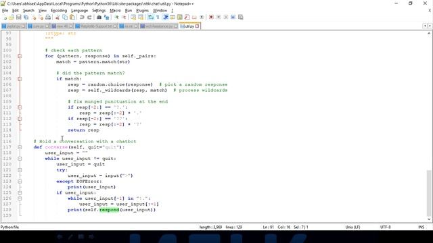Click the Save recorded macro icon
Image resolution: width=433 pixels, height=243 pixels.
[241, 17]
